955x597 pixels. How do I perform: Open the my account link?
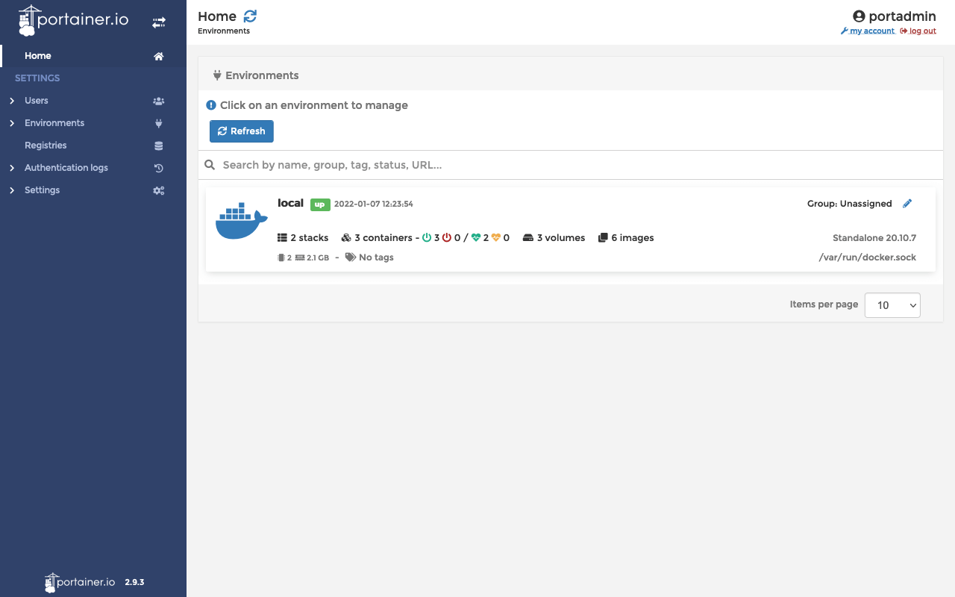(871, 31)
